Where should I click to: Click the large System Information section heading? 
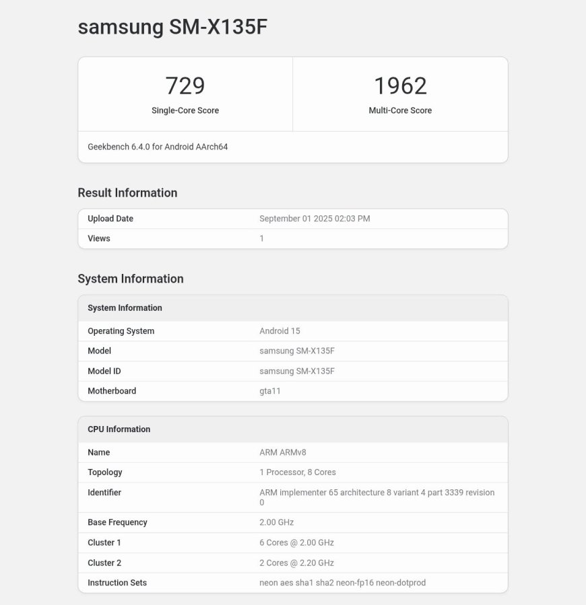pyautogui.click(x=131, y=279)
